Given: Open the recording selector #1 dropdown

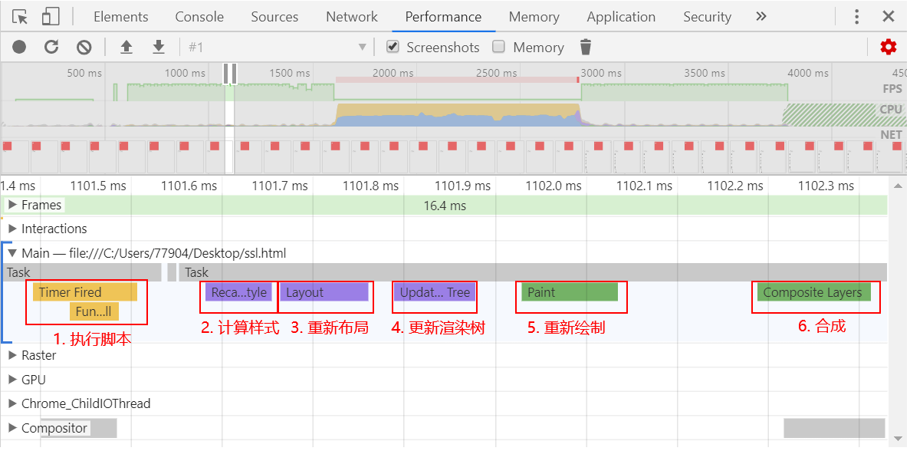Looking at the screenshot, I should (276, 48).
